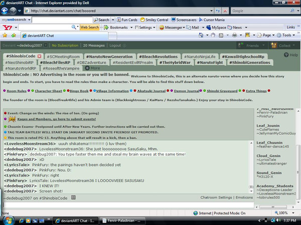
Task: Click the More plus icon for rooms
Action: pyautogui.click(x=87, y=68)
